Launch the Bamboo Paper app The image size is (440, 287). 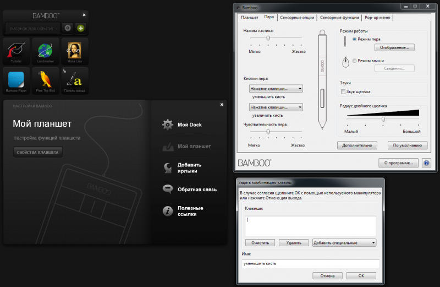point(16,80)
